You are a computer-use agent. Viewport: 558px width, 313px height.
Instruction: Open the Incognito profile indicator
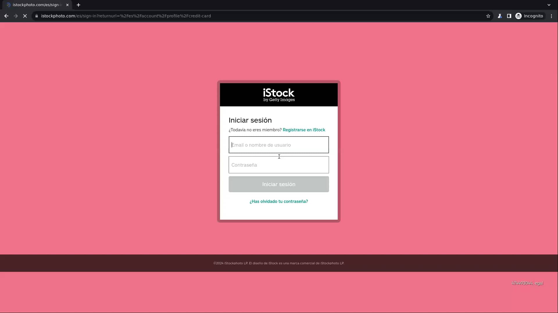click(529, 16)
